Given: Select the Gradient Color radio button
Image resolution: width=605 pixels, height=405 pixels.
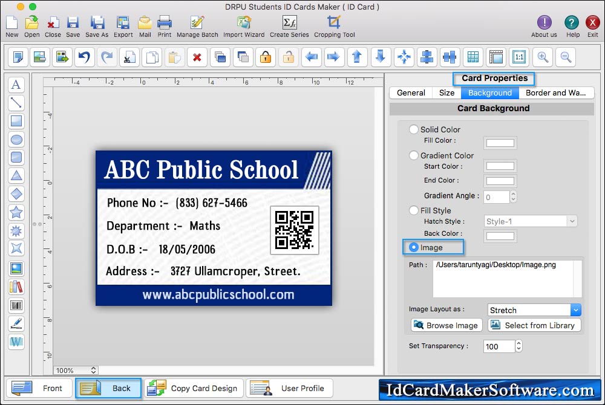Looking at the screenshot, I should point(414,155).
